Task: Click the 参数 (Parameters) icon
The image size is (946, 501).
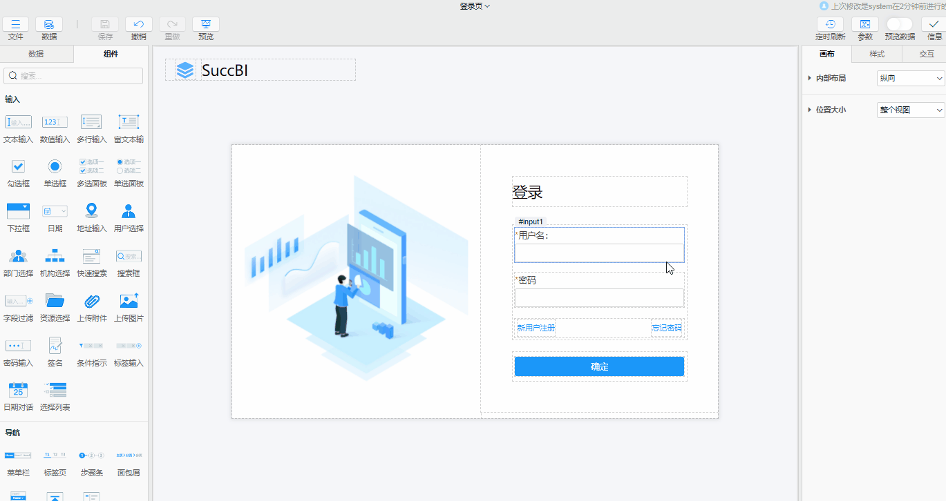Action: 865,28
